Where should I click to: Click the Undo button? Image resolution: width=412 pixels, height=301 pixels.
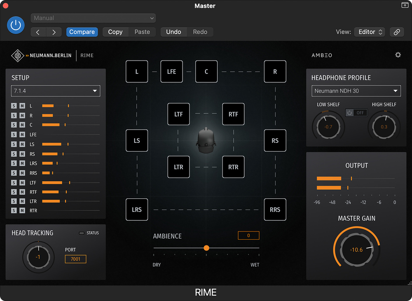(x=174, y=32)
